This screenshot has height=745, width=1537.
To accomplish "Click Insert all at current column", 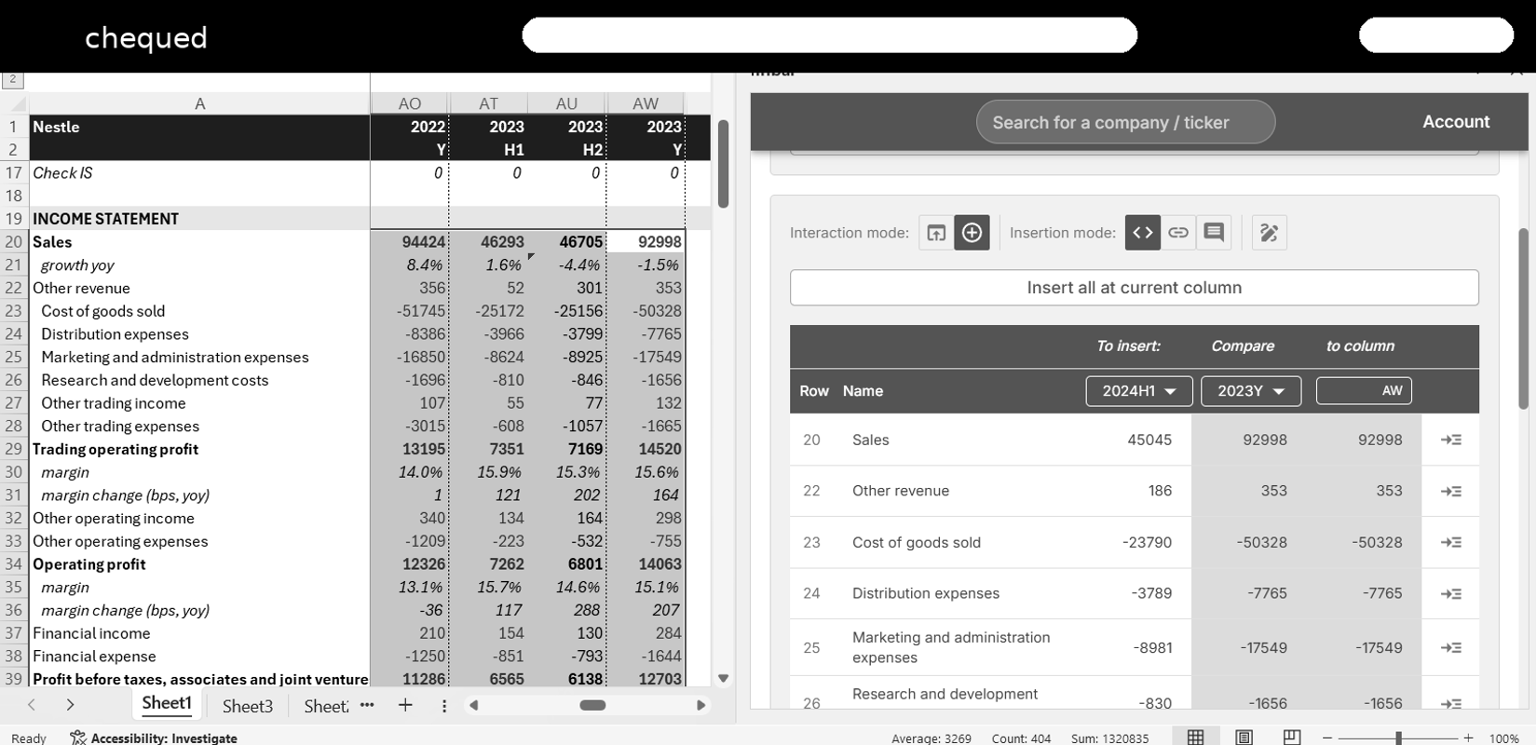I will pos(1134,288).
